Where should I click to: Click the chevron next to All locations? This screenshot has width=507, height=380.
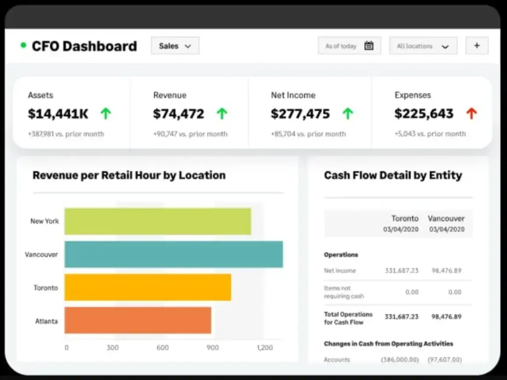pos(445,46)
